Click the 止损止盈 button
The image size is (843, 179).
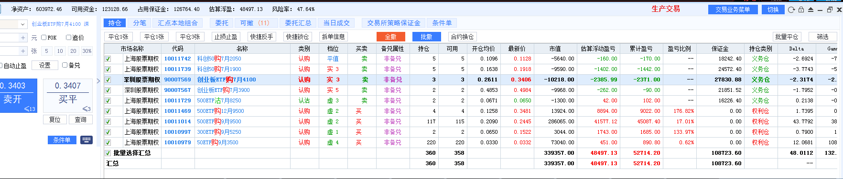(x=226, y=37)
